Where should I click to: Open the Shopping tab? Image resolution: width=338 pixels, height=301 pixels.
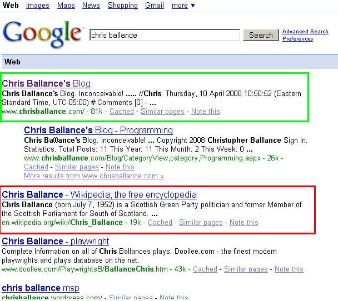[123, 6]
